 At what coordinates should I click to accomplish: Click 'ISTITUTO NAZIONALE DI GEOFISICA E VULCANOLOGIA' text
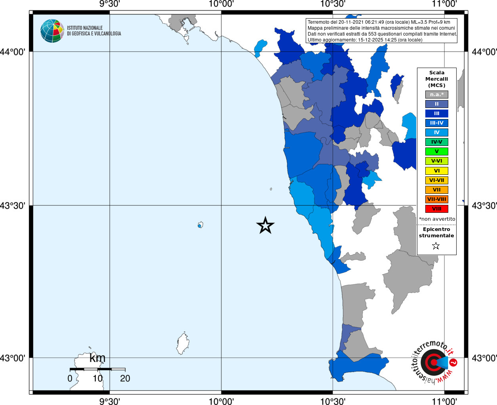tap(94, 31)
